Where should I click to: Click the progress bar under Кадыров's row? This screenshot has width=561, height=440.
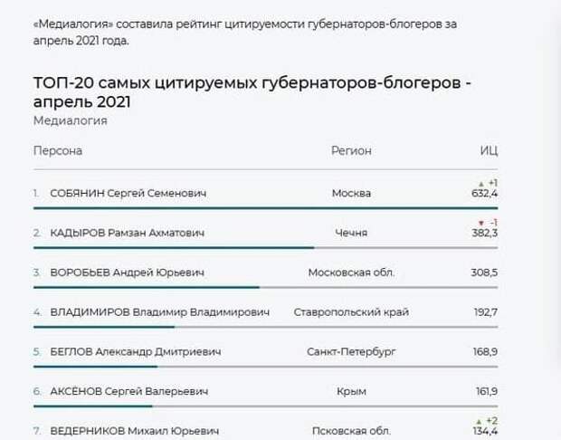[x=174, y=247]
